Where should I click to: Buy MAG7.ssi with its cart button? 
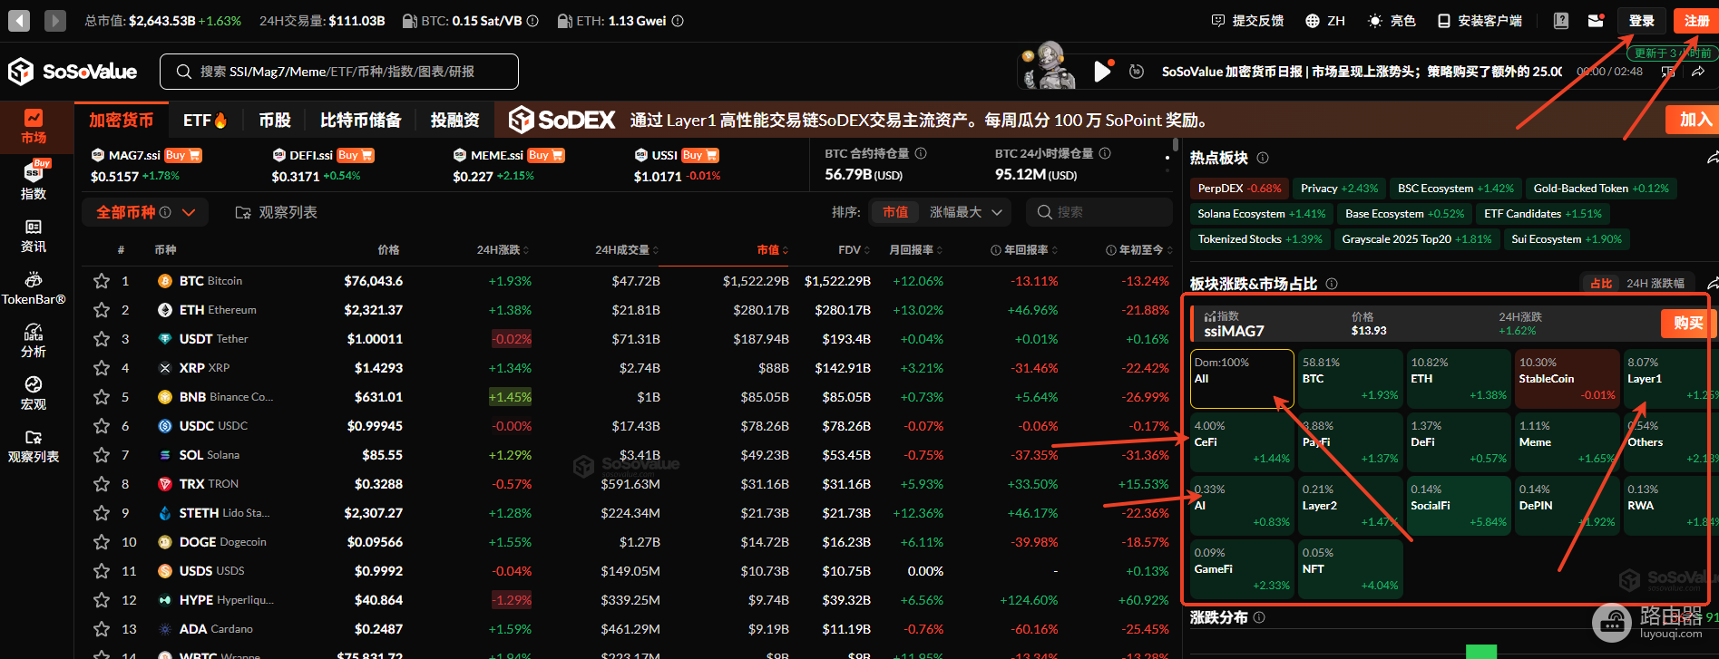pyautogui.click(x=183, y=155)
